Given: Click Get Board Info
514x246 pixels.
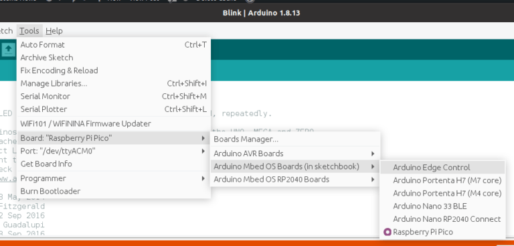Looking at the screenshot, I should point(113,164).
